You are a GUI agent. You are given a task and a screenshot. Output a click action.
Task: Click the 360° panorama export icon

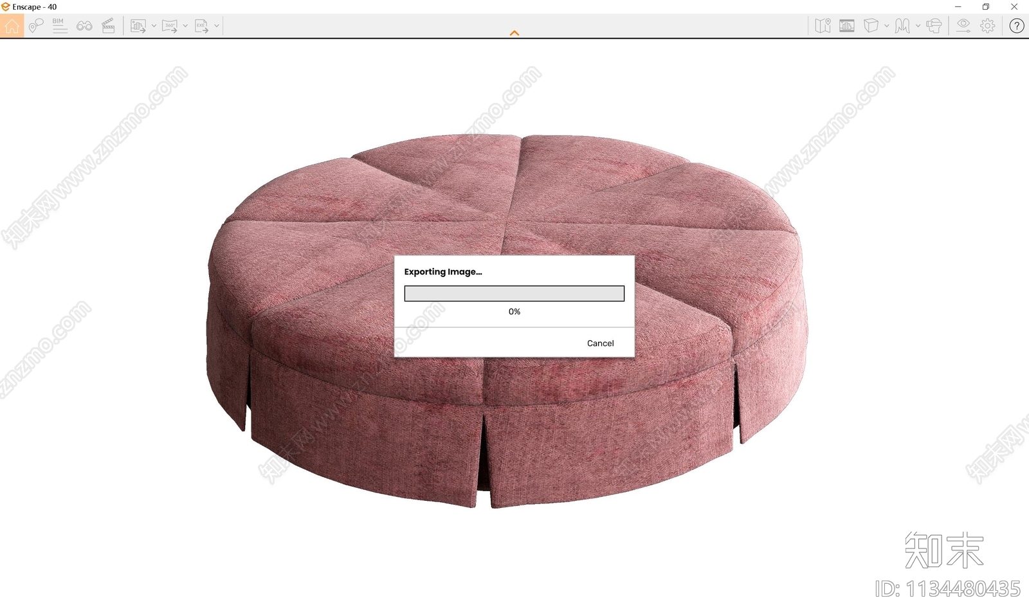(x=170, y=26)
